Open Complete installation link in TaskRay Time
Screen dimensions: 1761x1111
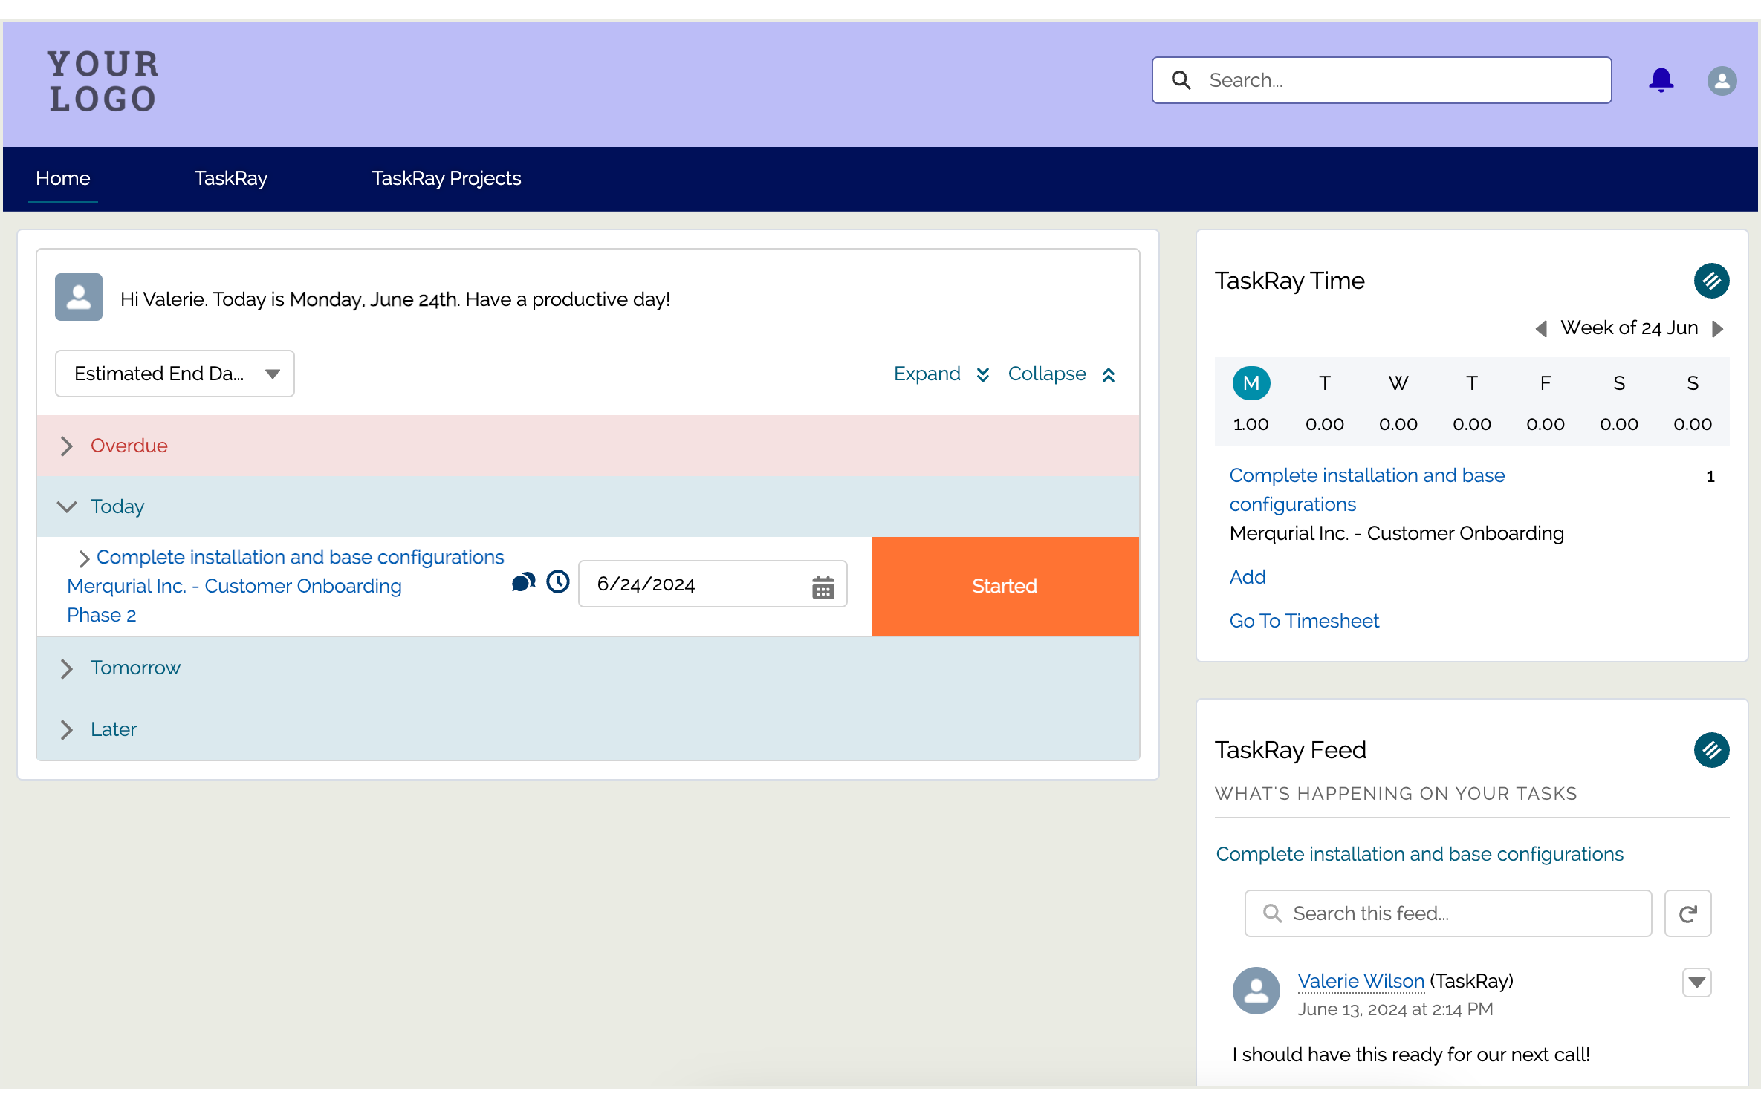1367,489
